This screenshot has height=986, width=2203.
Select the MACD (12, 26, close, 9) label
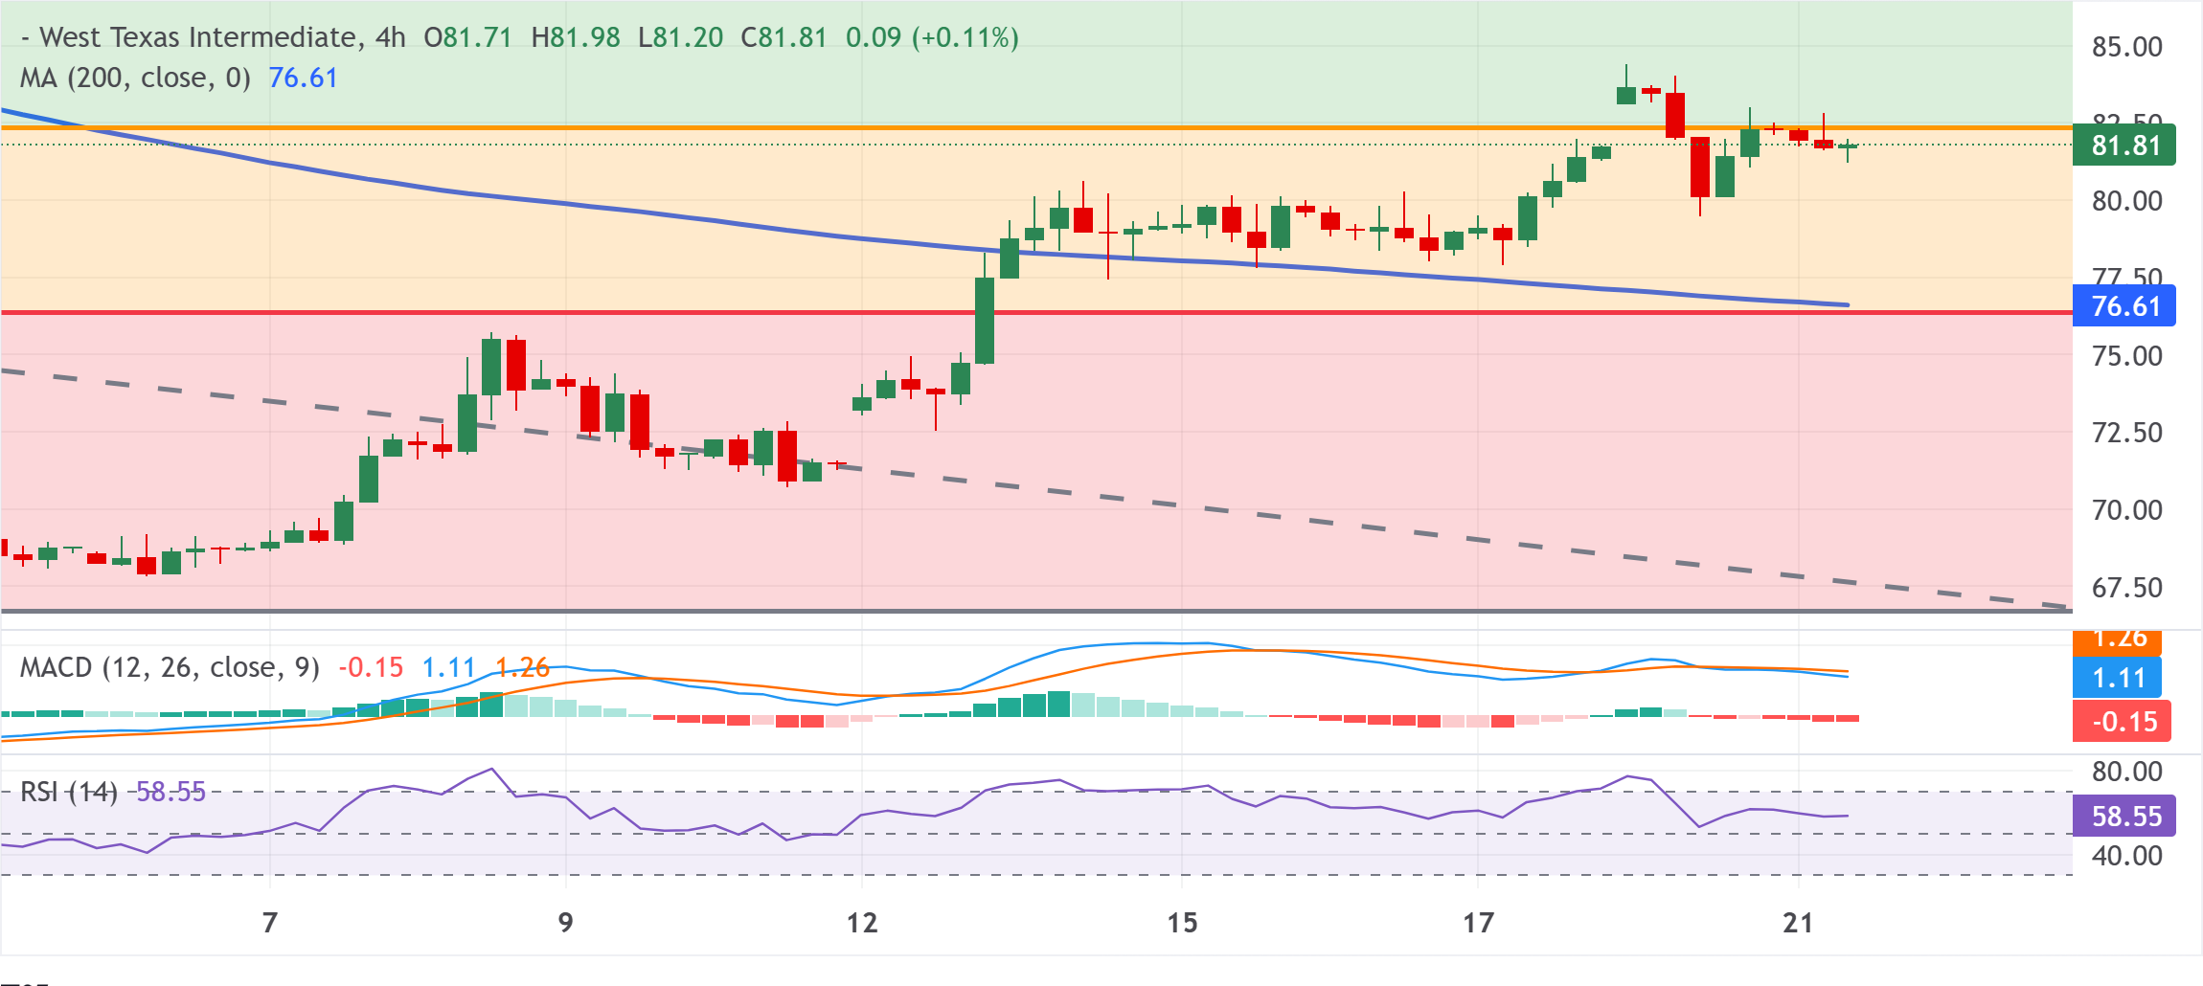[170, 667]
